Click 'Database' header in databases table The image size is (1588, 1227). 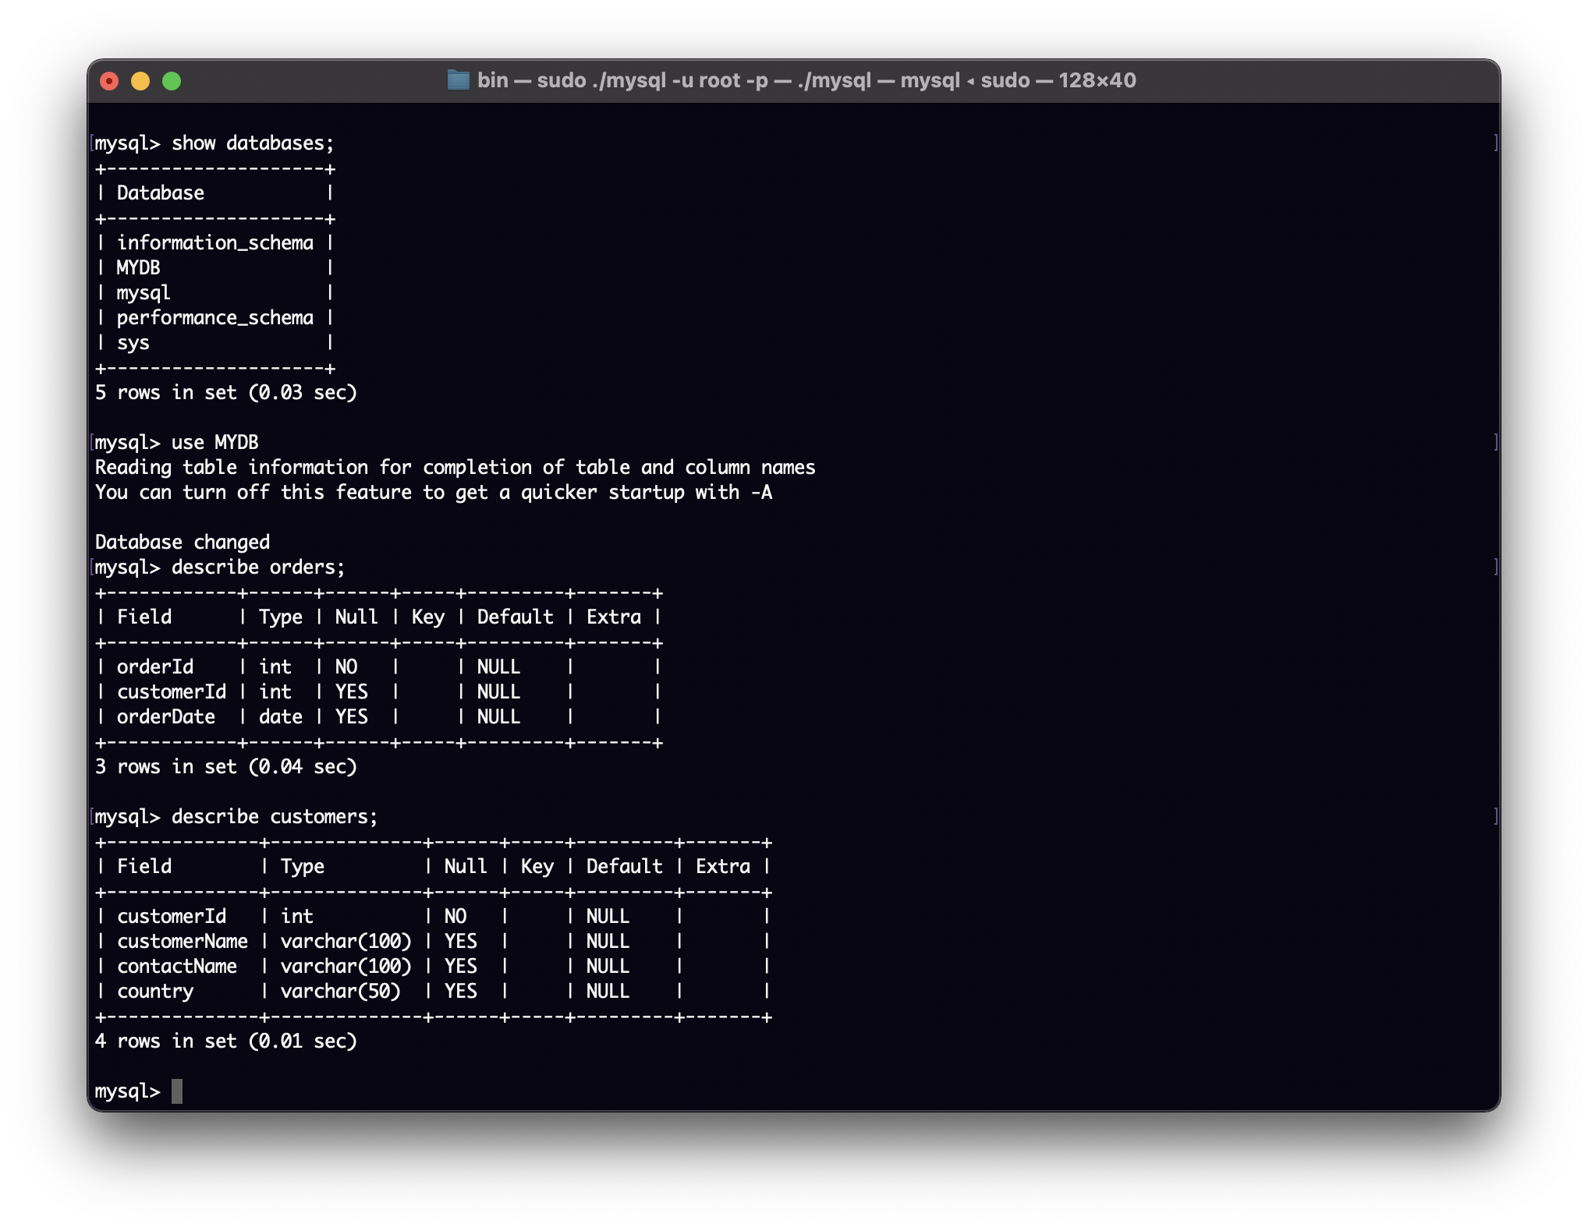click(x=161, y=193)
